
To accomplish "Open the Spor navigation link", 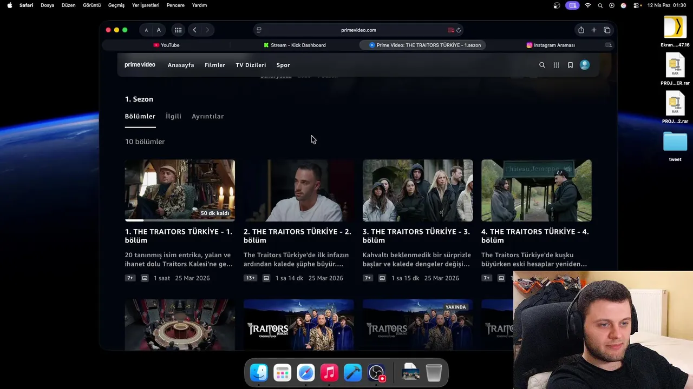I will coord(283,65).
